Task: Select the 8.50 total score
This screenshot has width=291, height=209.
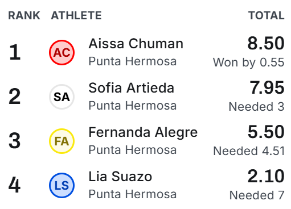Action: [x=266, y=43]
